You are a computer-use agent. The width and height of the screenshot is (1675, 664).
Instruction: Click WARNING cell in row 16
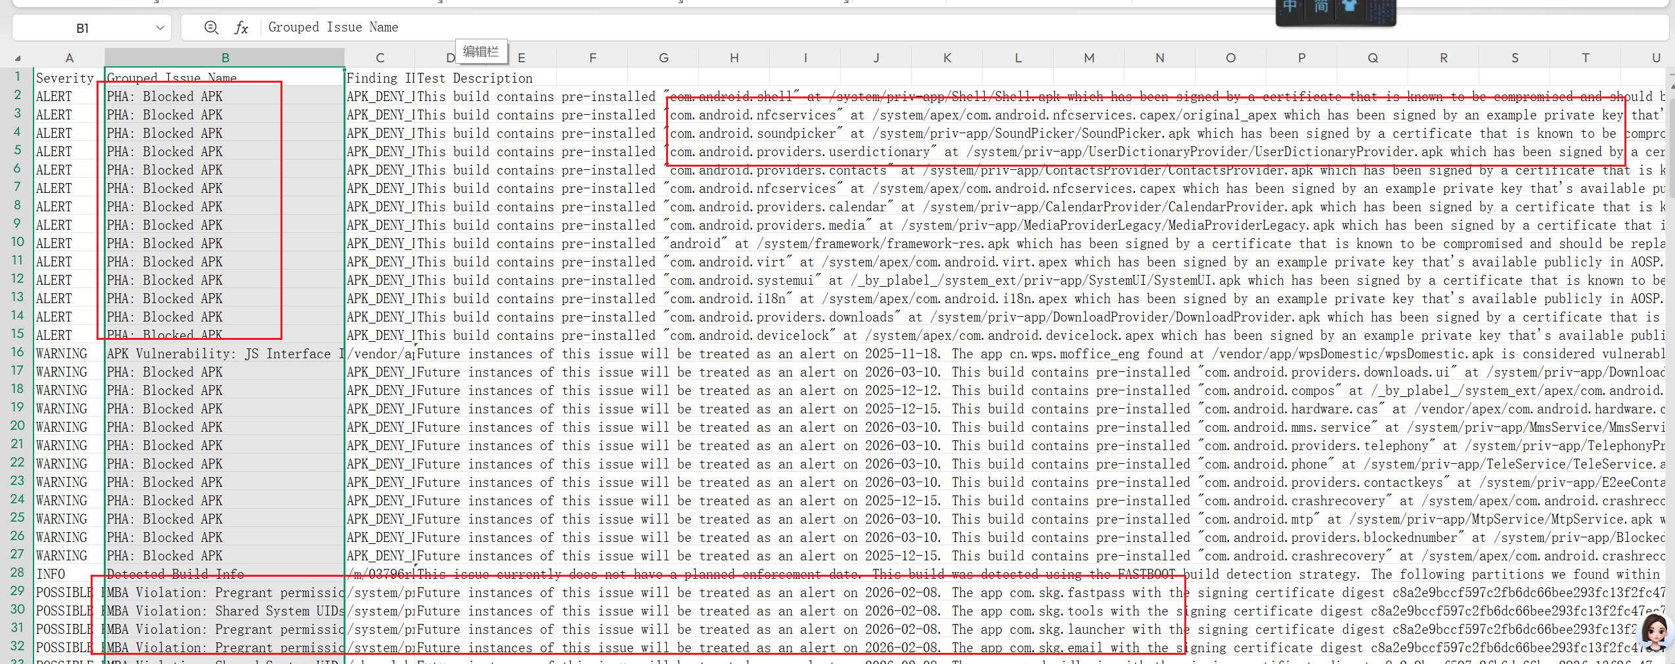tap(69, 354)
